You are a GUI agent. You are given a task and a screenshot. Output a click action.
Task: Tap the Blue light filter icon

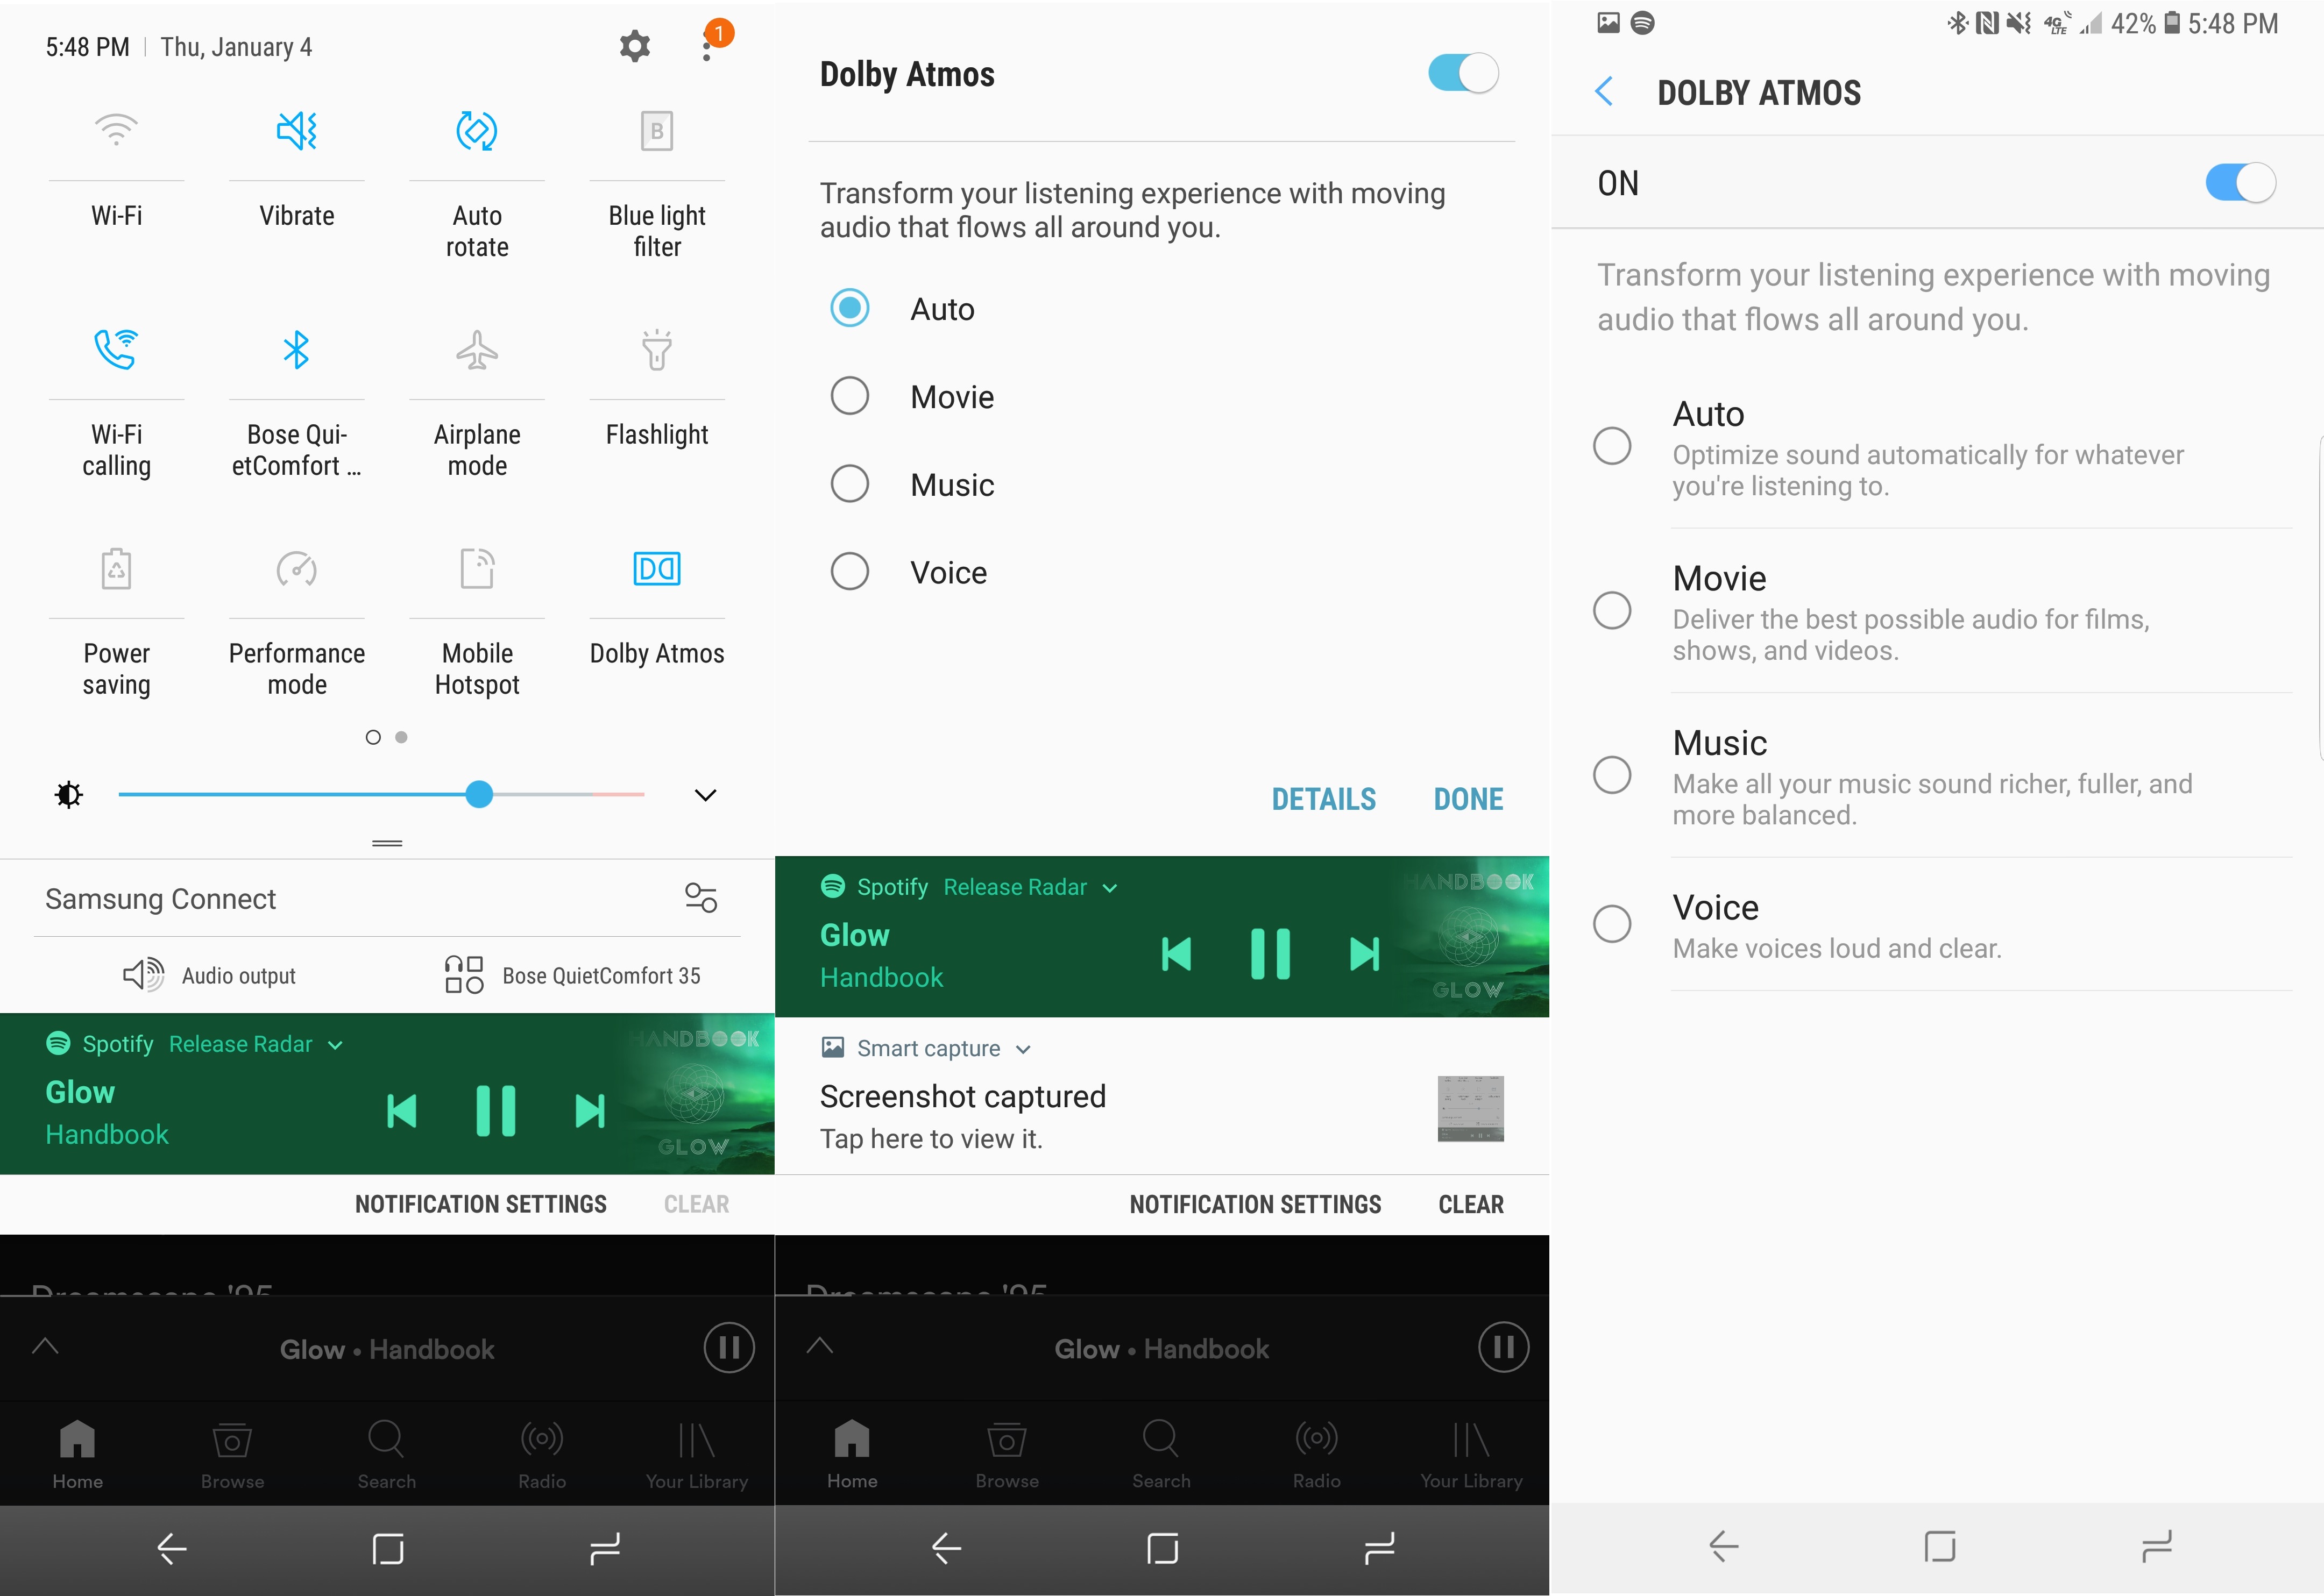(656, 131)
